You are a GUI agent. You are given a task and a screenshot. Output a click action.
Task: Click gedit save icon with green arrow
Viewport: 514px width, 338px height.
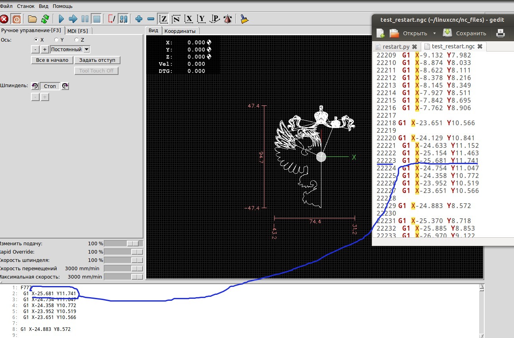click(447, 33)
